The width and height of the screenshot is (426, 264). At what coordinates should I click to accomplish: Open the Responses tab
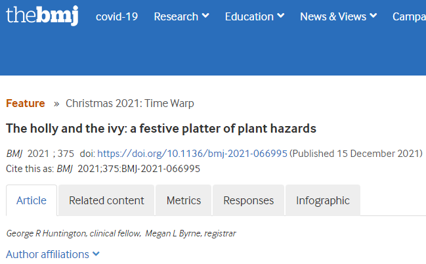248,200
